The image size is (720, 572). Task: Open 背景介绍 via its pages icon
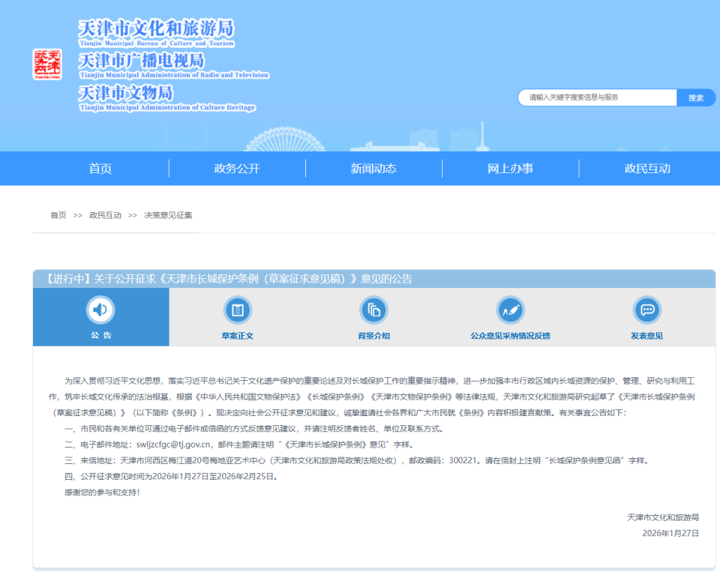coord(373,309)
